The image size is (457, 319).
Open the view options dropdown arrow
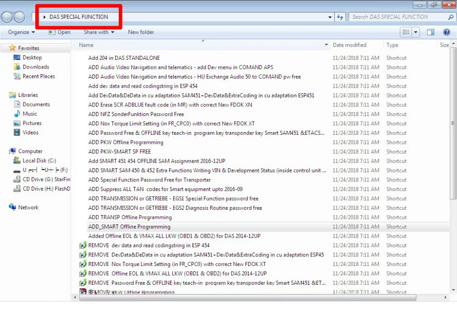tap(415, 32)
